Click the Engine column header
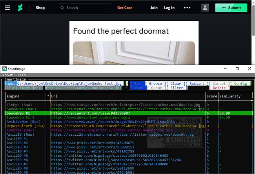 pyautogui.click(x=13, y=96)
